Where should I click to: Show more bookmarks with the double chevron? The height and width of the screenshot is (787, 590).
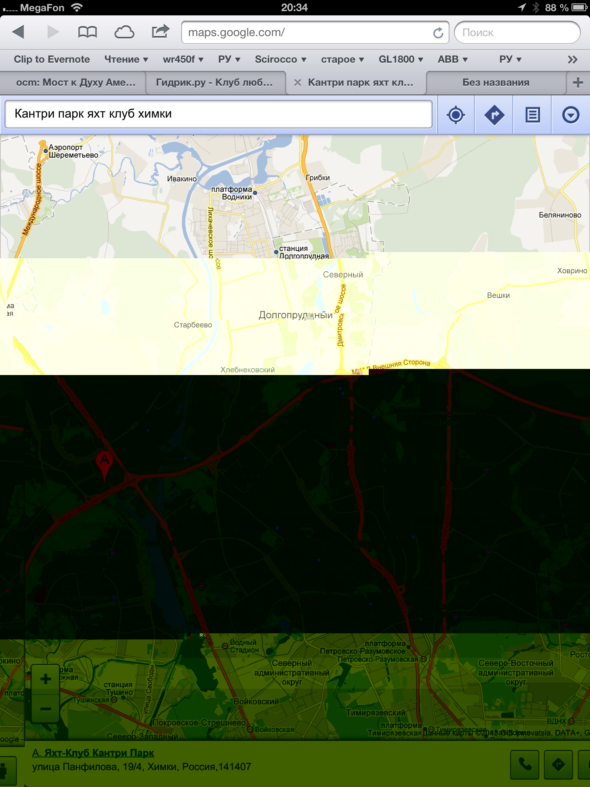coord(572,60)
